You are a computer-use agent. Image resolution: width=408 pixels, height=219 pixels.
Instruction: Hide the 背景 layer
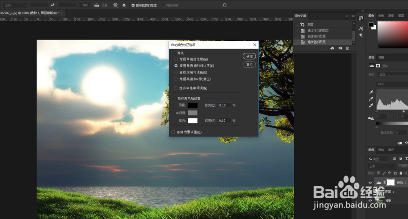click(370, 201)
